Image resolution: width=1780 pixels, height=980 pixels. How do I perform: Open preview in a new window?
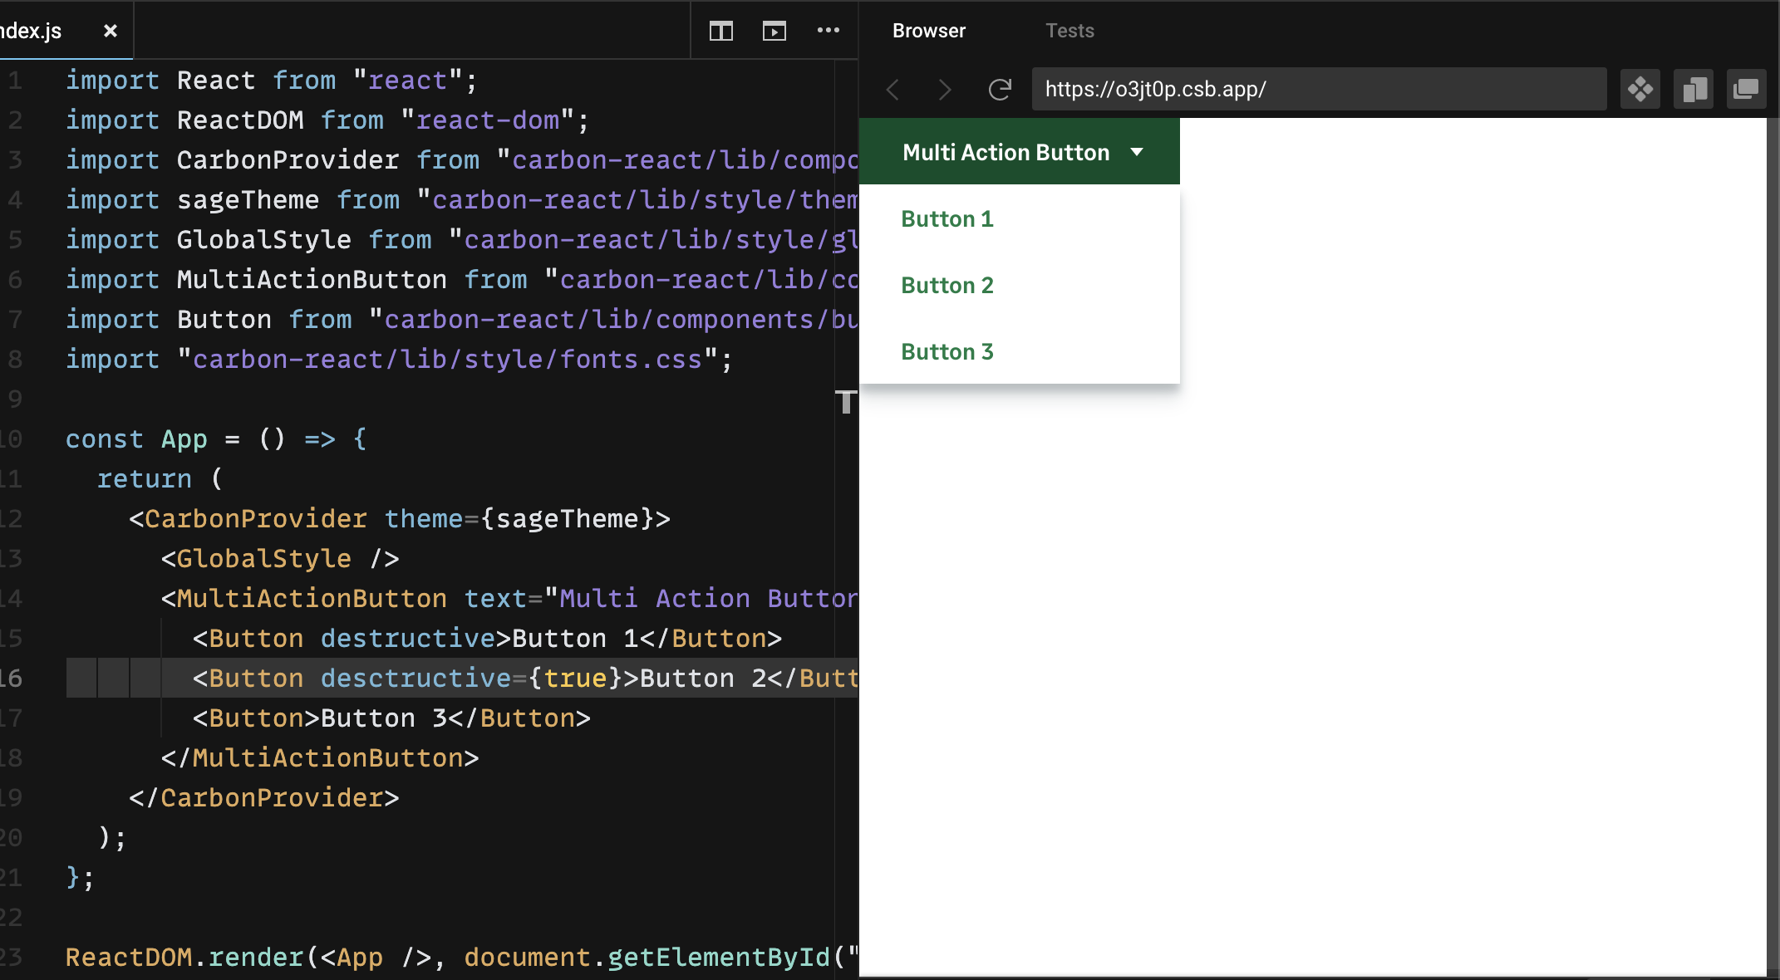[x=1746, y=89]
